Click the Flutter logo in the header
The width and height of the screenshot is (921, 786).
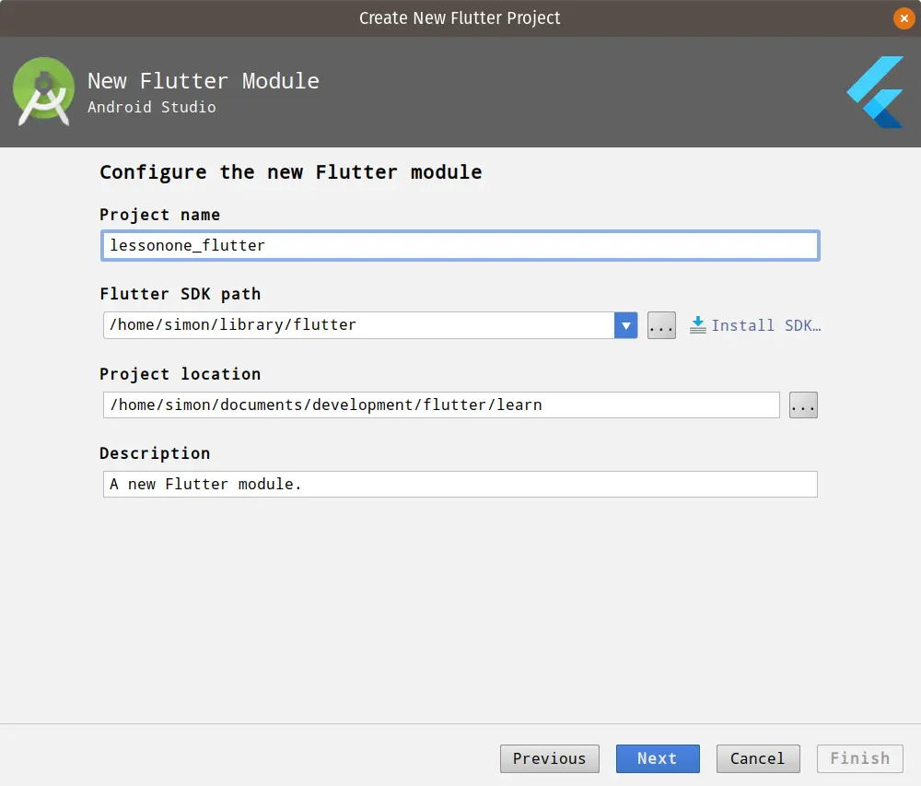[874, 92]
